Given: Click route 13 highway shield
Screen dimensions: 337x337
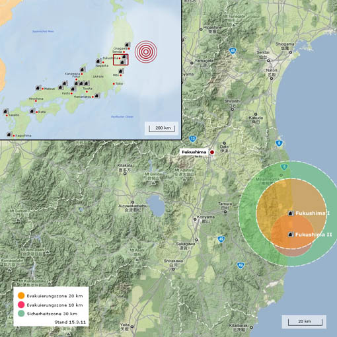Looking at the screenshot, I should [x=192, y=139].
